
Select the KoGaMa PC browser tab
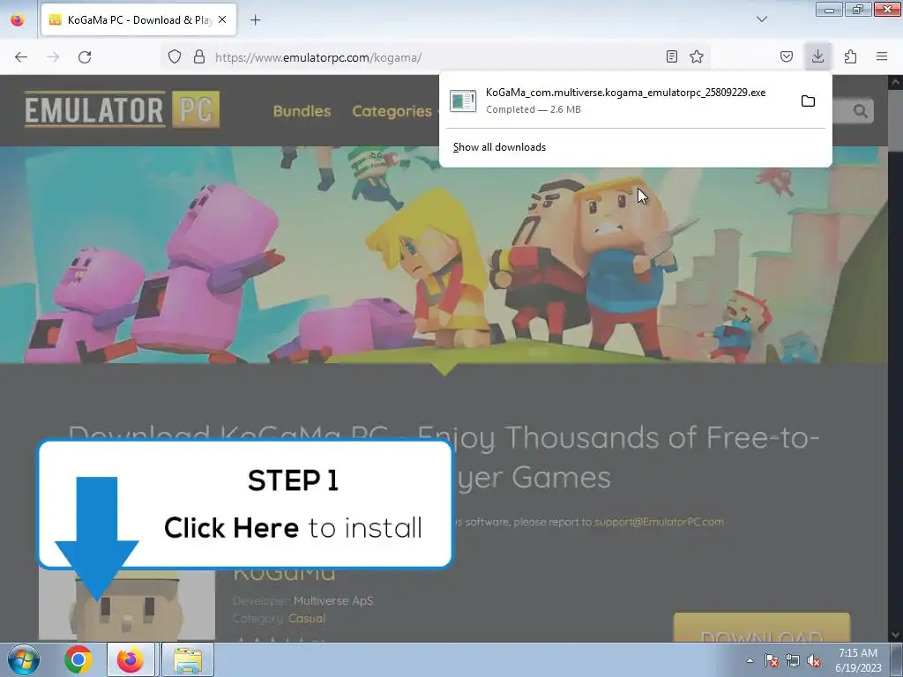(x=138, y=19)
